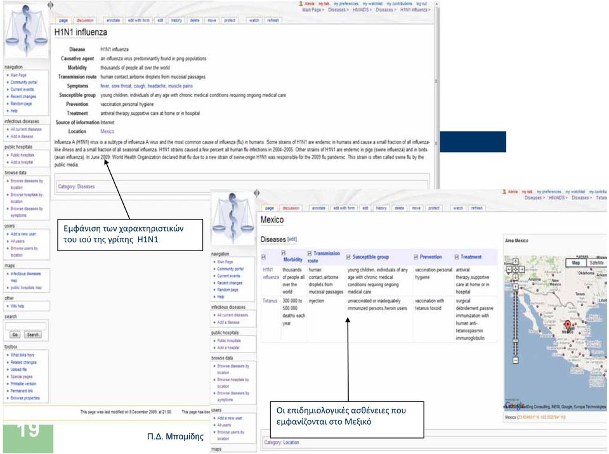Click the Go button under search
609x454 pixels.
pos(15,335)
